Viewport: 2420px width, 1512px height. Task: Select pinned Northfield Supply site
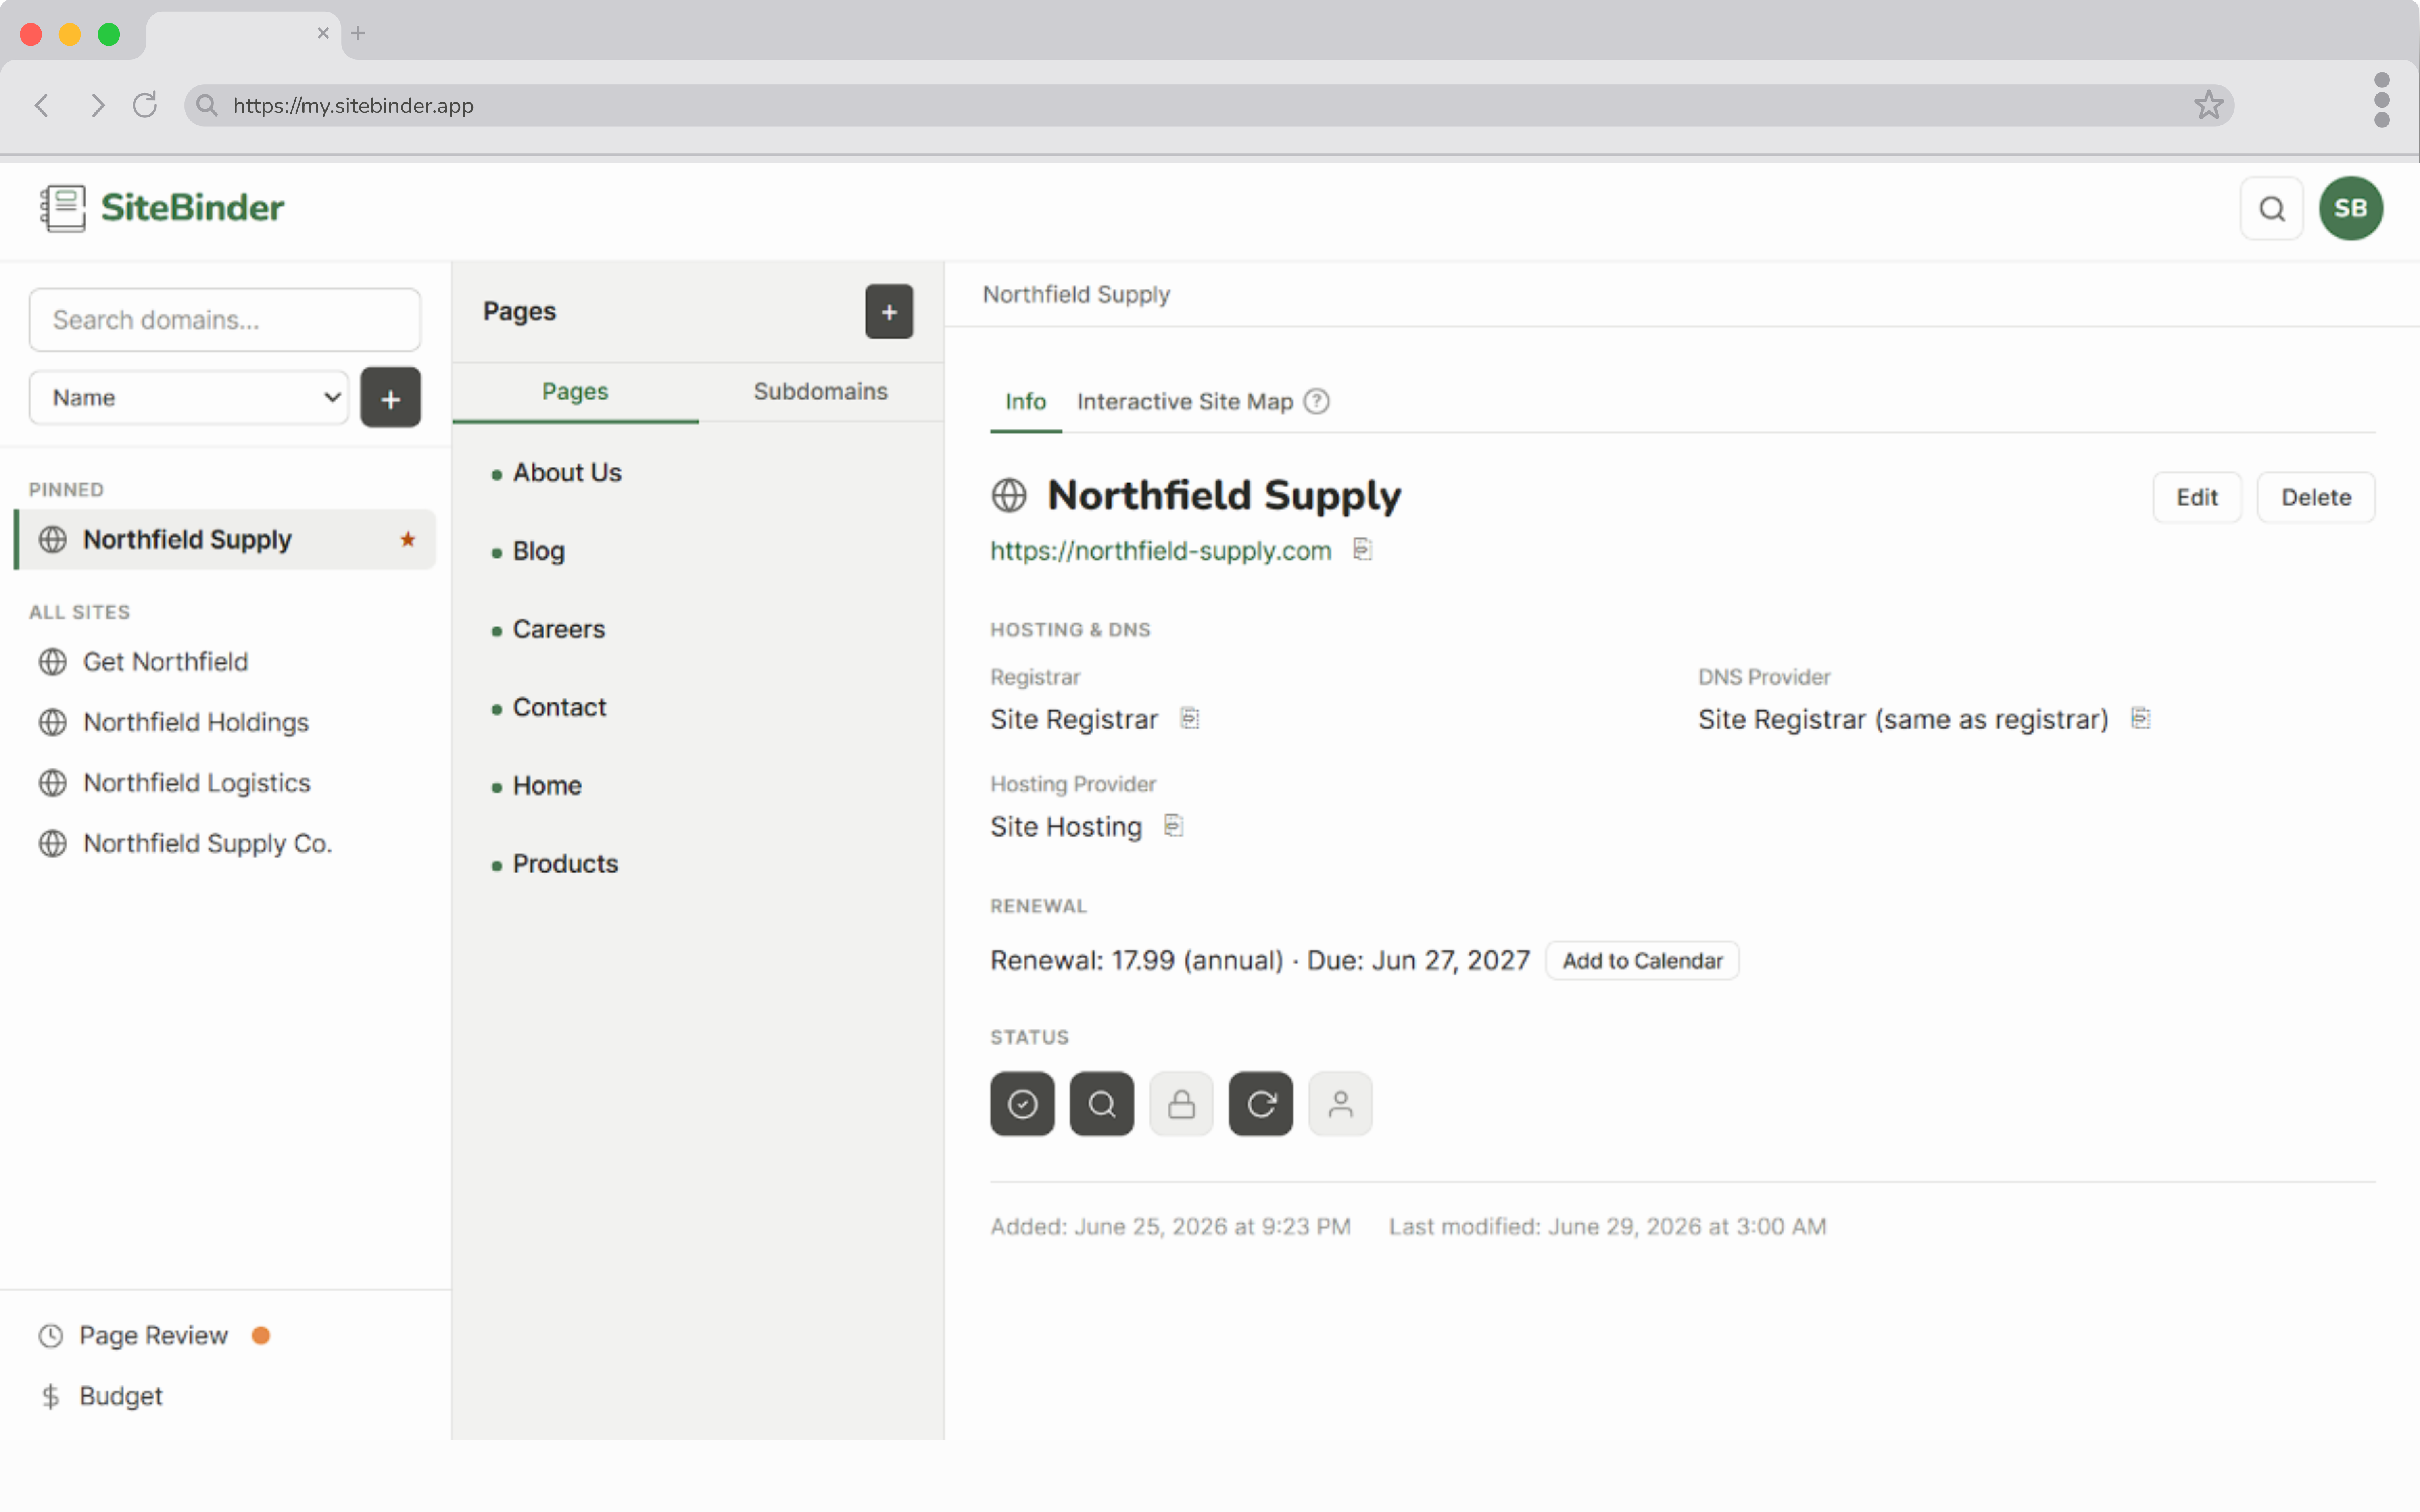click(x=226, y=540)
